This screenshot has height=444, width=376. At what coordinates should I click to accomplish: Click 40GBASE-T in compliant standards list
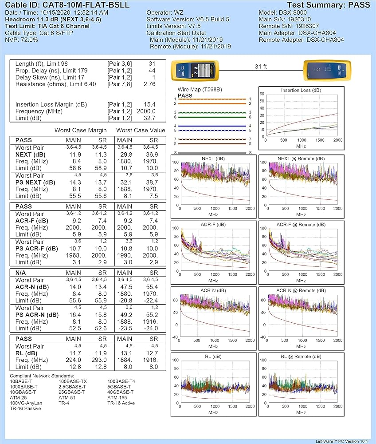coord(120,392)
